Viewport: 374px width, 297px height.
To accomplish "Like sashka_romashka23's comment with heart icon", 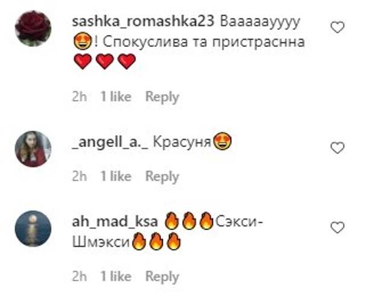I will click(x=338, y=27).
